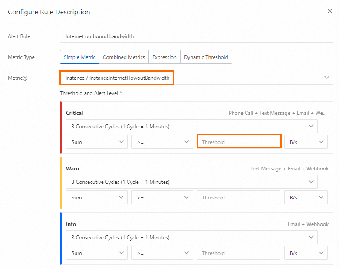The width and height of the screenshot is (339, 268).
Task: Select the Dynamic Threshold tab
Action: point(206,57)
